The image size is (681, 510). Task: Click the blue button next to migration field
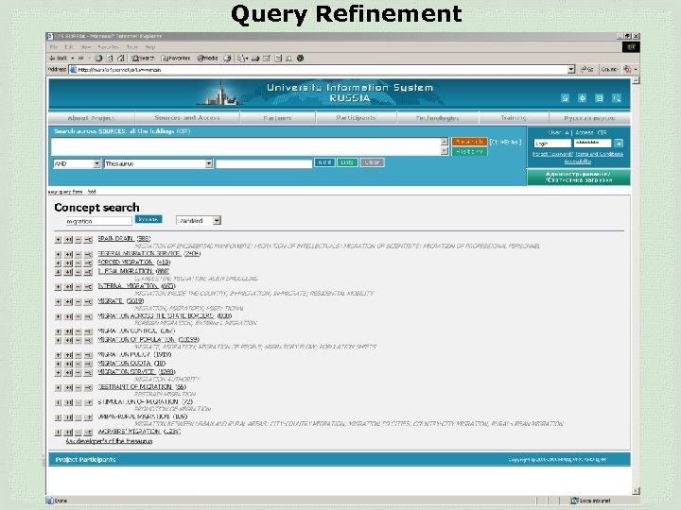148,219
